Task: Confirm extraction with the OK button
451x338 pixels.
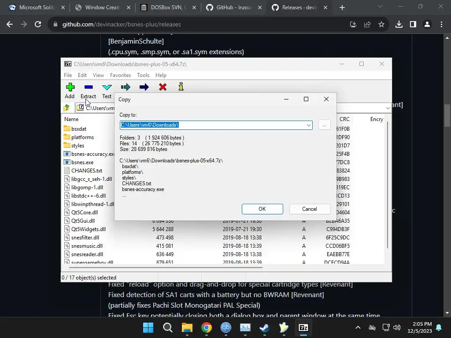Action: [x=262, y=209]
